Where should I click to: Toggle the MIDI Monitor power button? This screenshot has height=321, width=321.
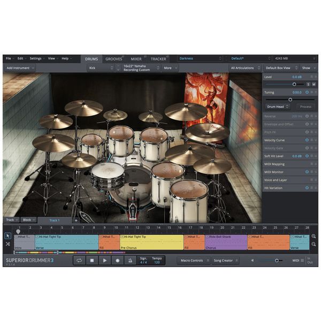[307, 172]
